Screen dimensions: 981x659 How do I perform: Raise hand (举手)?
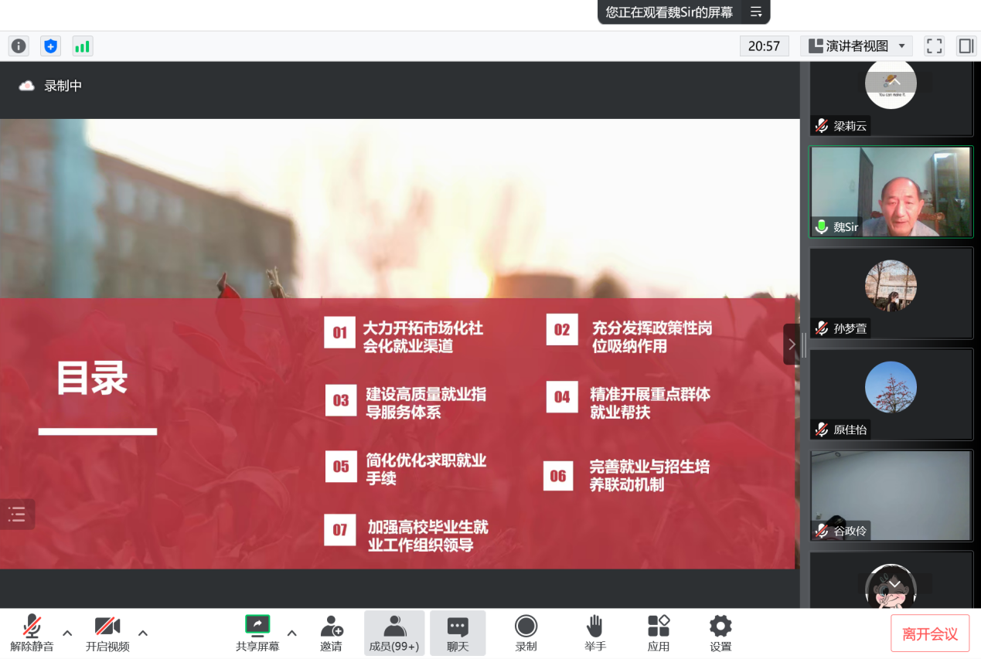pyautogui.click(x=594, y=634)
